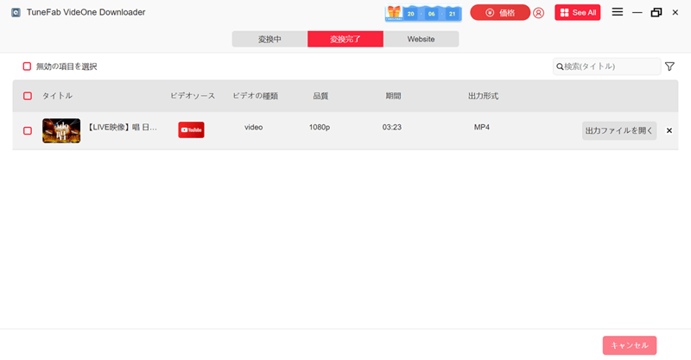This screenshot has width=691, height=360.
Task: Open the gift countdown promotion banner
Action: point(423,13)
